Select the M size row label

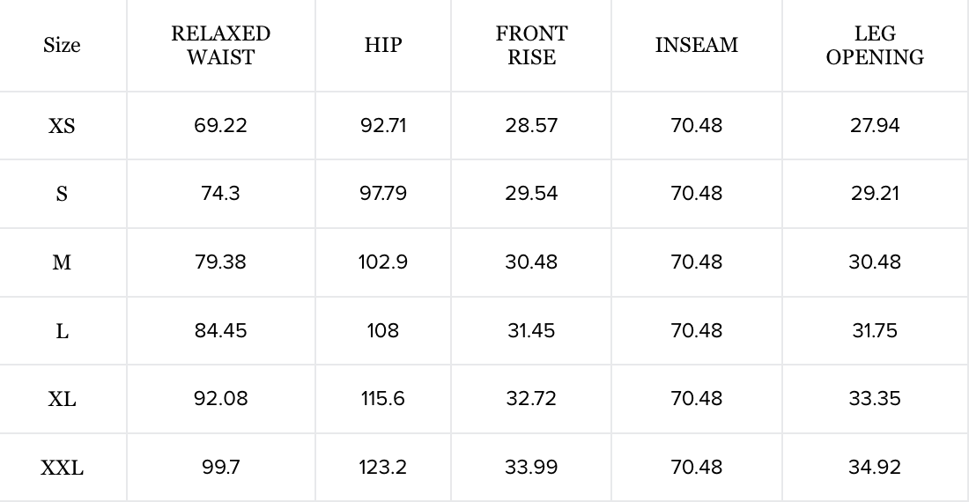[x=62, y=262]
